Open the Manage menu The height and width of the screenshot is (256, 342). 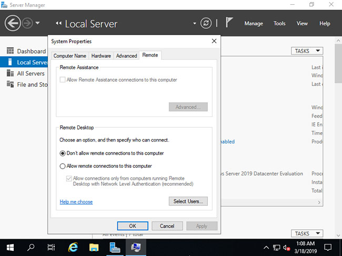254,24
